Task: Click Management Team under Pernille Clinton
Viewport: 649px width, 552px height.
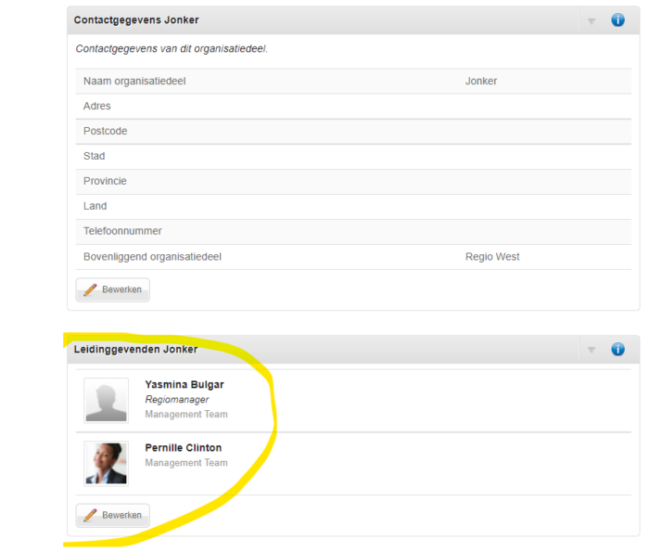Action: pos(186,463)
